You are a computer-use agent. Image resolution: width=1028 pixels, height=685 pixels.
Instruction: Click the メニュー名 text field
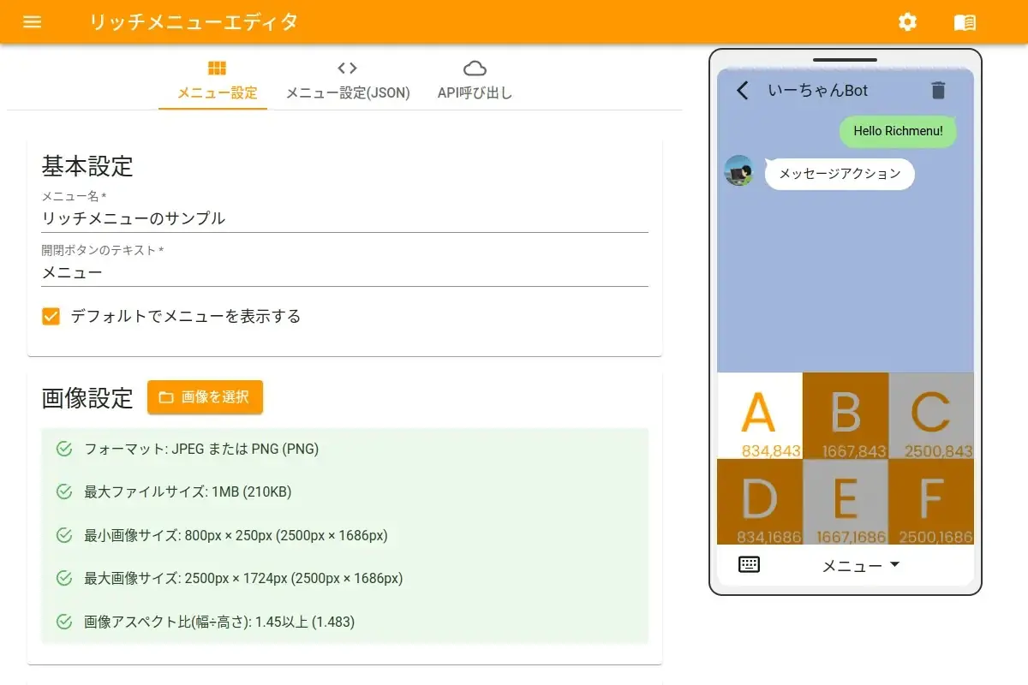(344, 218)
